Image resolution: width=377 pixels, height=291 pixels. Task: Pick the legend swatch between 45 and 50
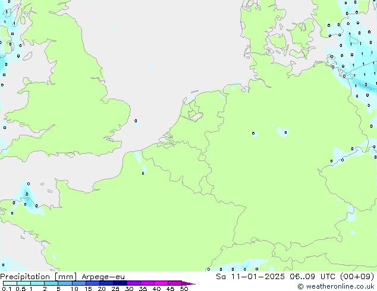click(x=175, y=283)
